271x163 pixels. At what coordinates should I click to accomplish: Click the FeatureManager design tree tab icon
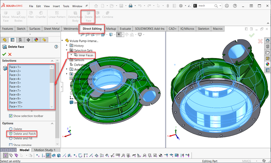pos(5,40)
